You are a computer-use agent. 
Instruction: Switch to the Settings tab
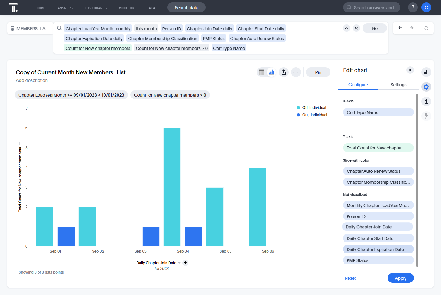point(399,85)
